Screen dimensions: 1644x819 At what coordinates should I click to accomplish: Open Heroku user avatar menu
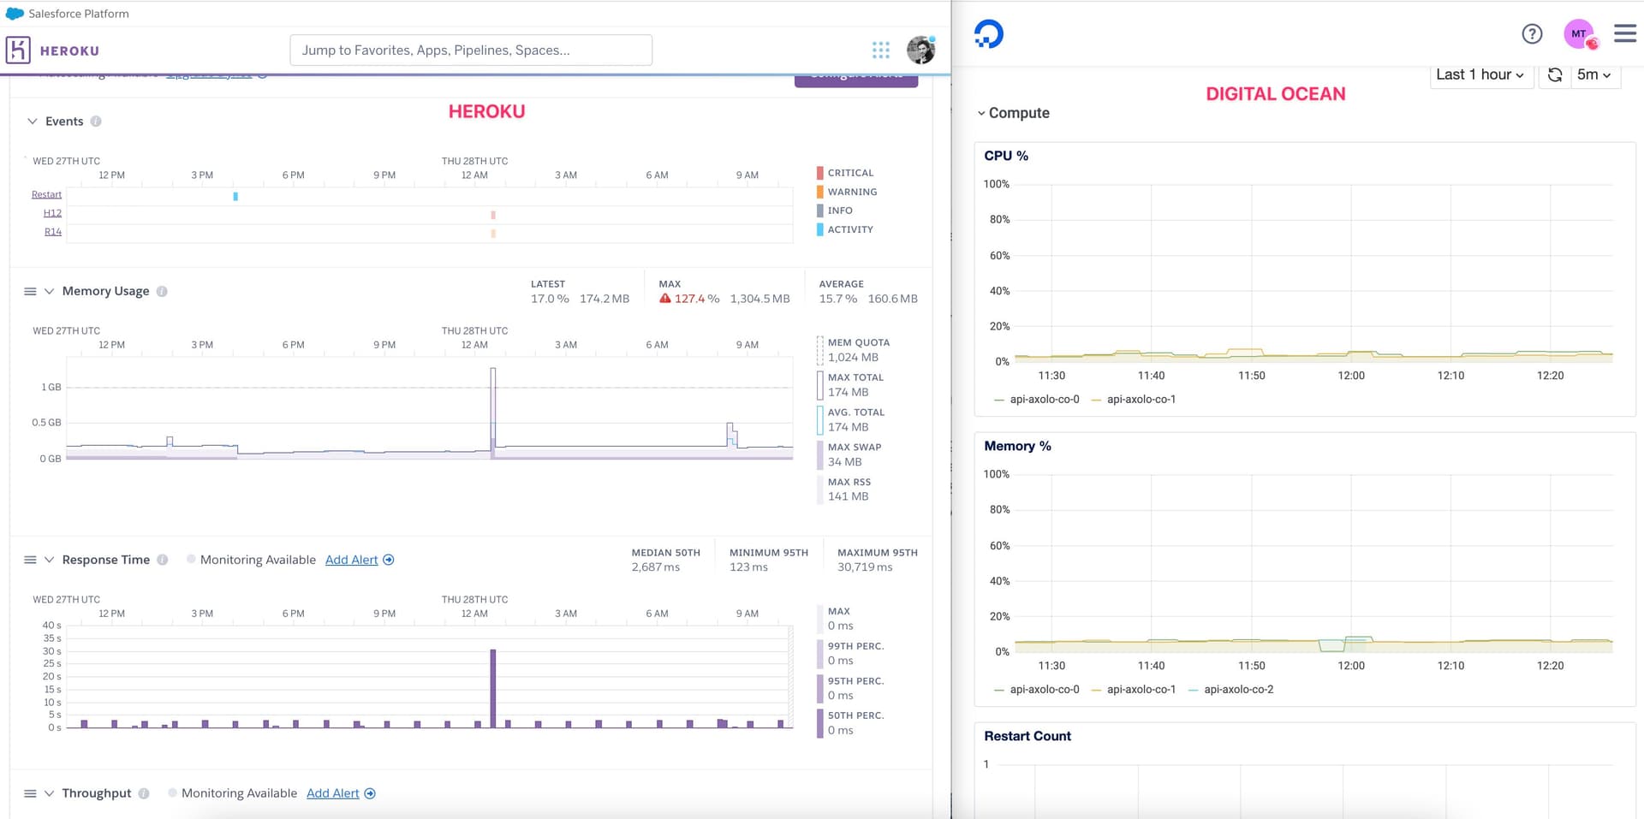point(920,50)
